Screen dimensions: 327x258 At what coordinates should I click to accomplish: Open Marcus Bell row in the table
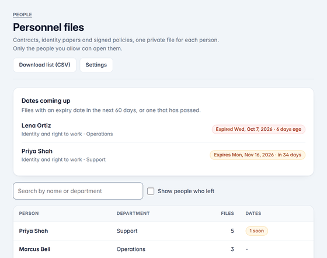pos(163,249)
